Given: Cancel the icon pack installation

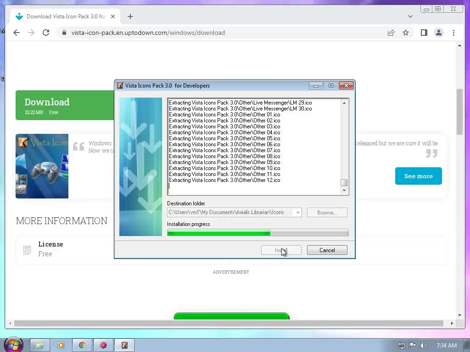Looking at the screenshot, I should coord(327,250).
